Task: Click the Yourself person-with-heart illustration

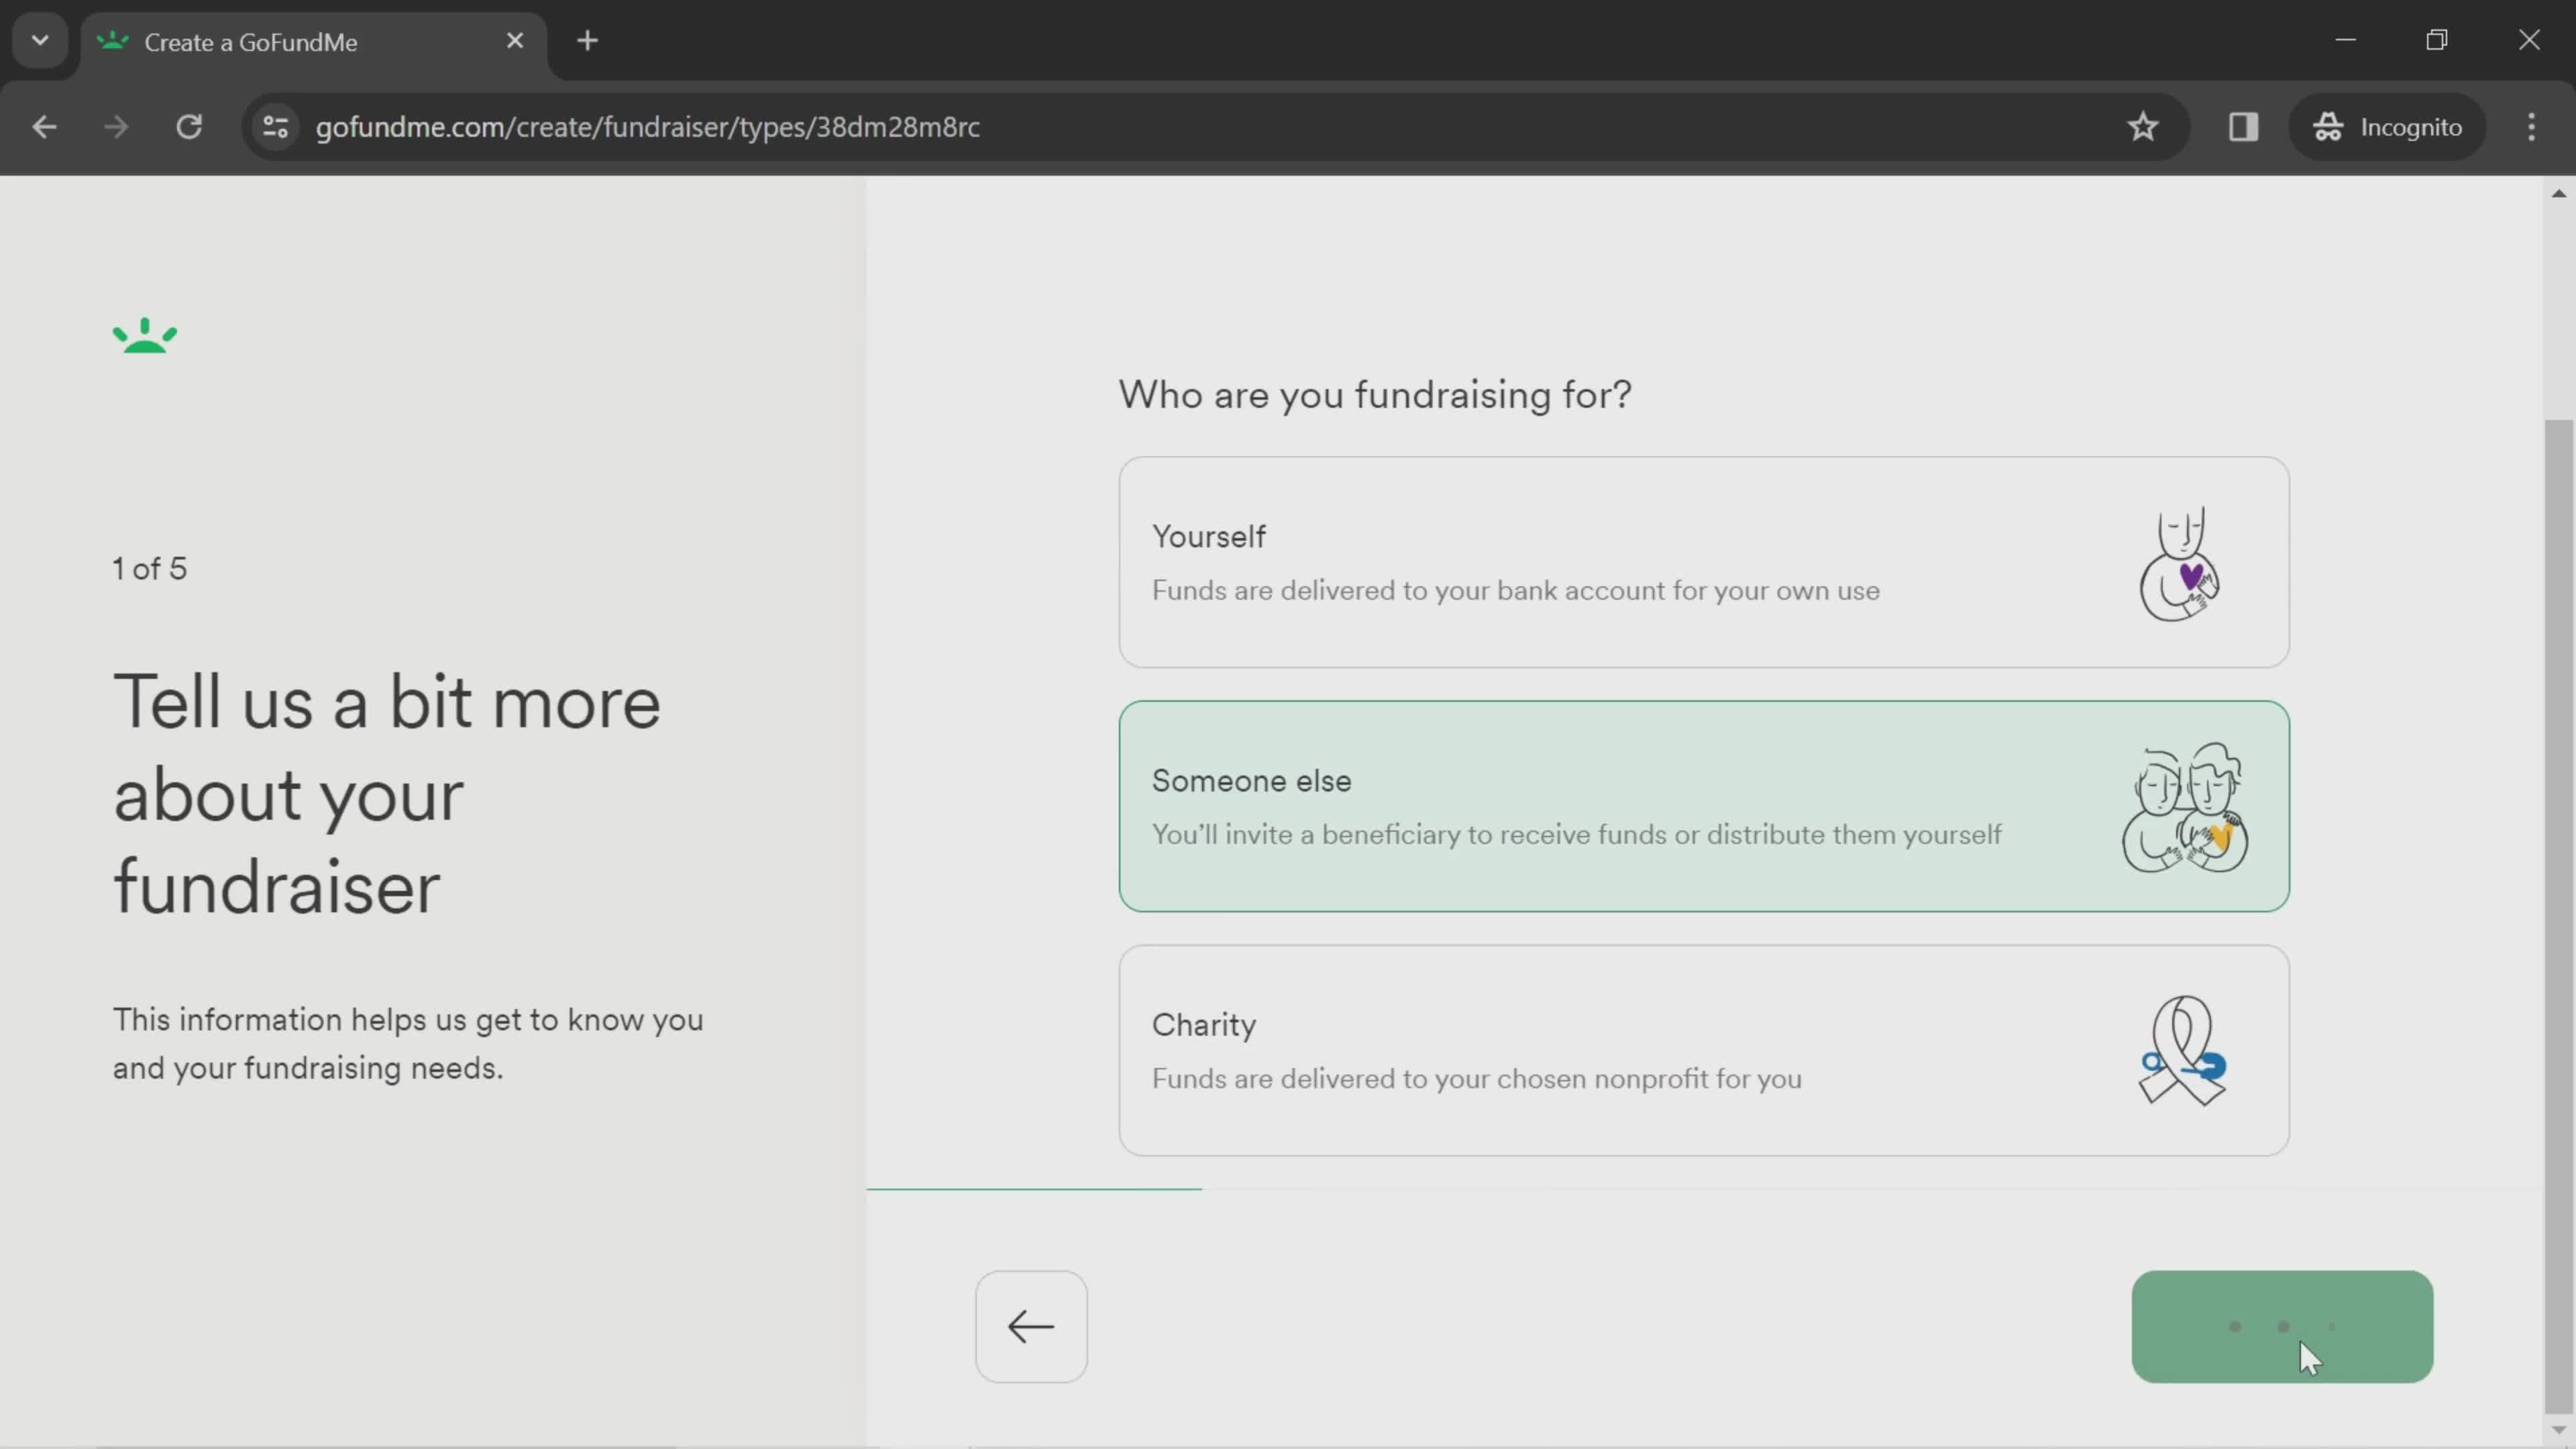Action: [x=2180, y=564]
